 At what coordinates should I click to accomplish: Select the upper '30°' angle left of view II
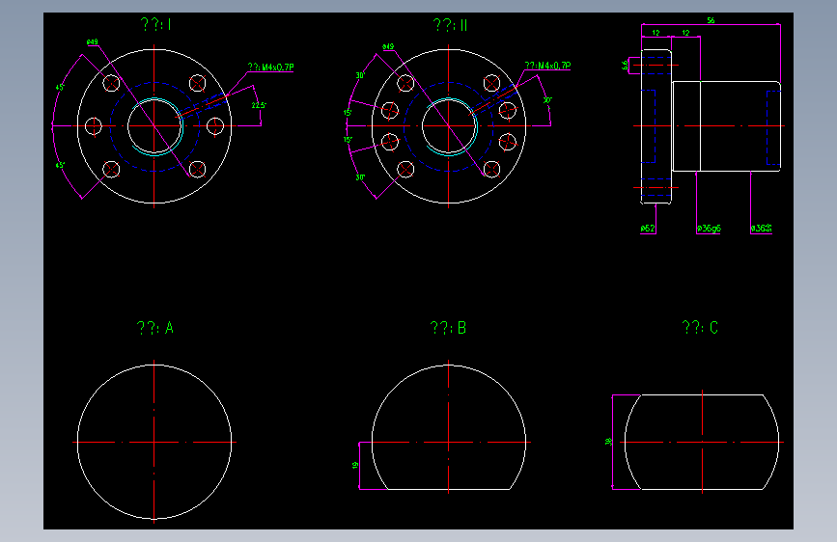pyautogui.click(x=360, y=75)
